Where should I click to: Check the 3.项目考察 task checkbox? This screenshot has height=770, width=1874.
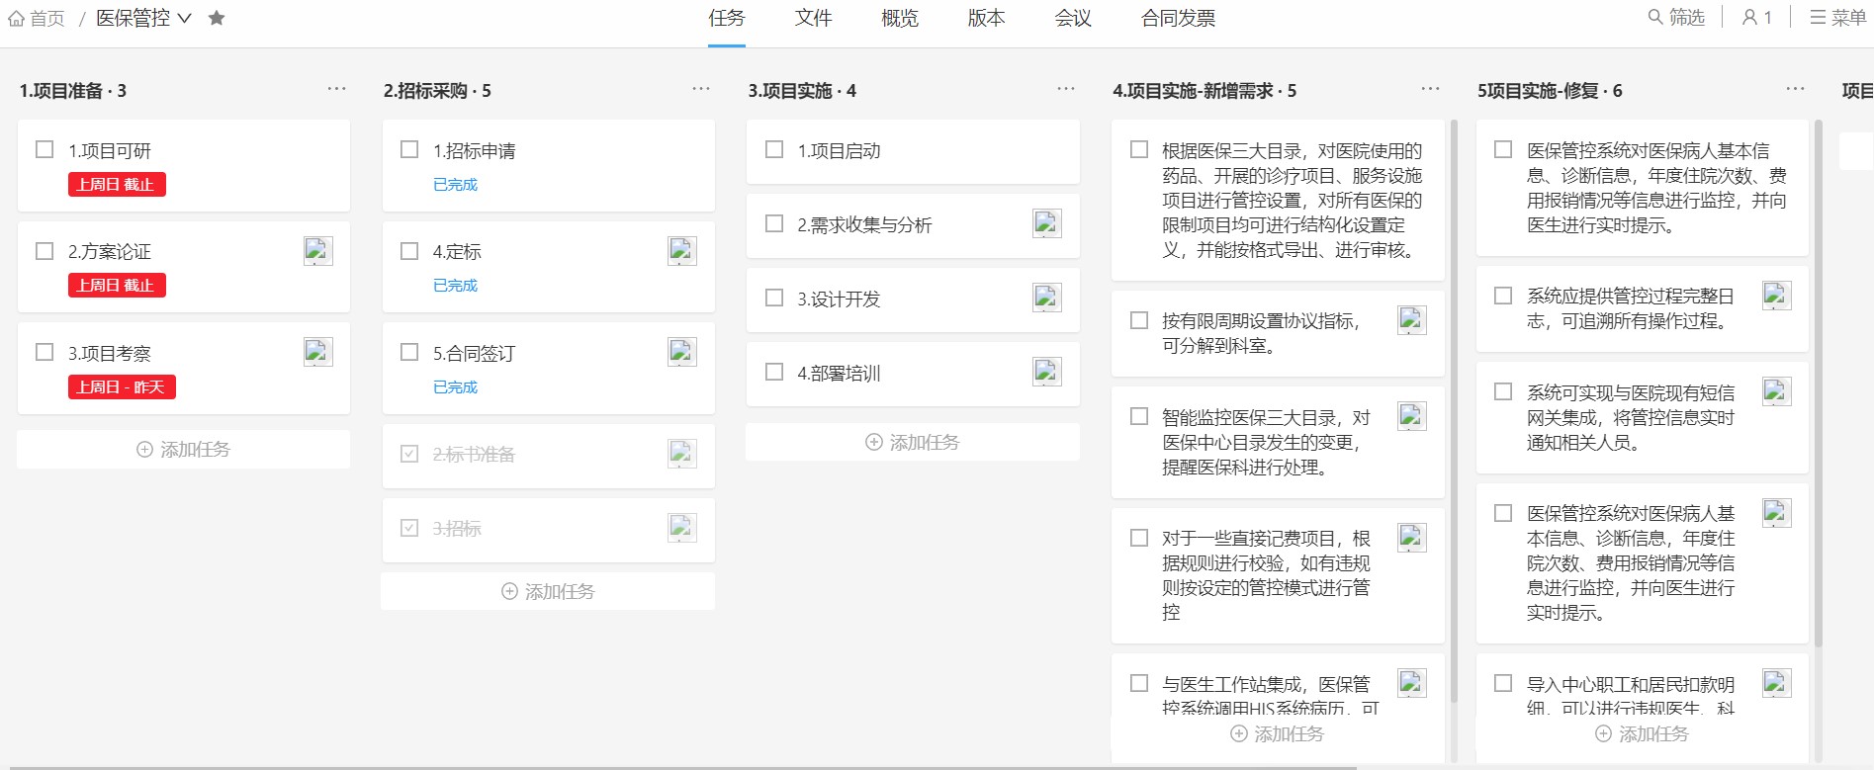click(x=45, y=352)
